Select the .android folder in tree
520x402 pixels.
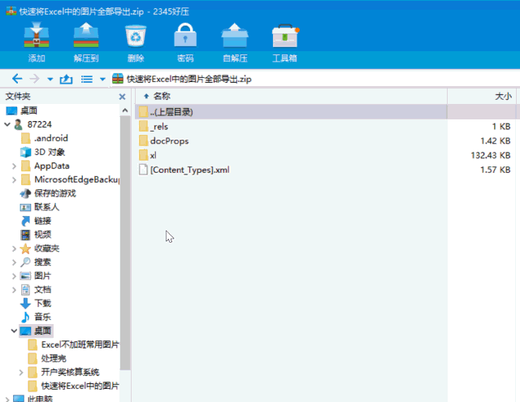(x=45, y=138)
